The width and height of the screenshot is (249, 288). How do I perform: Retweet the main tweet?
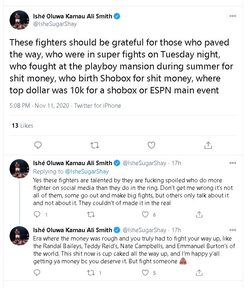[x=95, y=145]
